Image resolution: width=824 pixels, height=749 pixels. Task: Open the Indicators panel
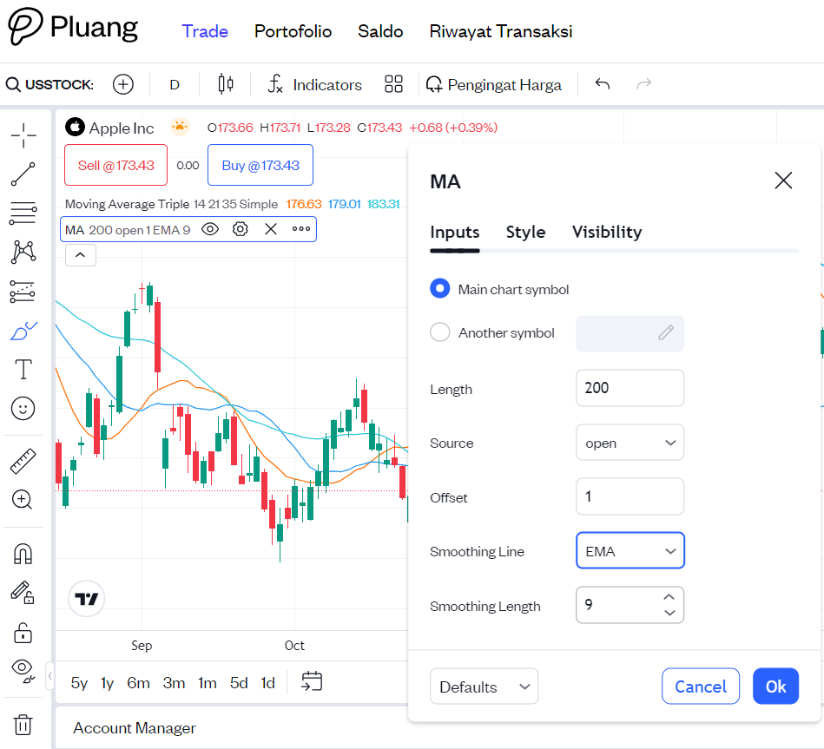[x=314, y=84]
